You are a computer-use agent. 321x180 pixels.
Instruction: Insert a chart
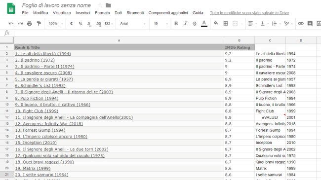(x=319, y=24)
